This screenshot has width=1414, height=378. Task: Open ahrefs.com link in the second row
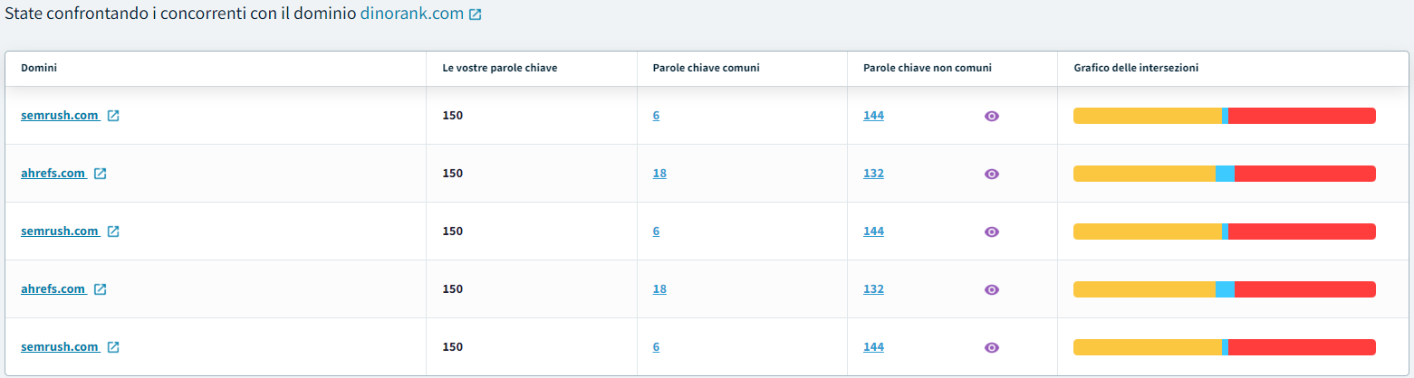(x=53, y=174)
